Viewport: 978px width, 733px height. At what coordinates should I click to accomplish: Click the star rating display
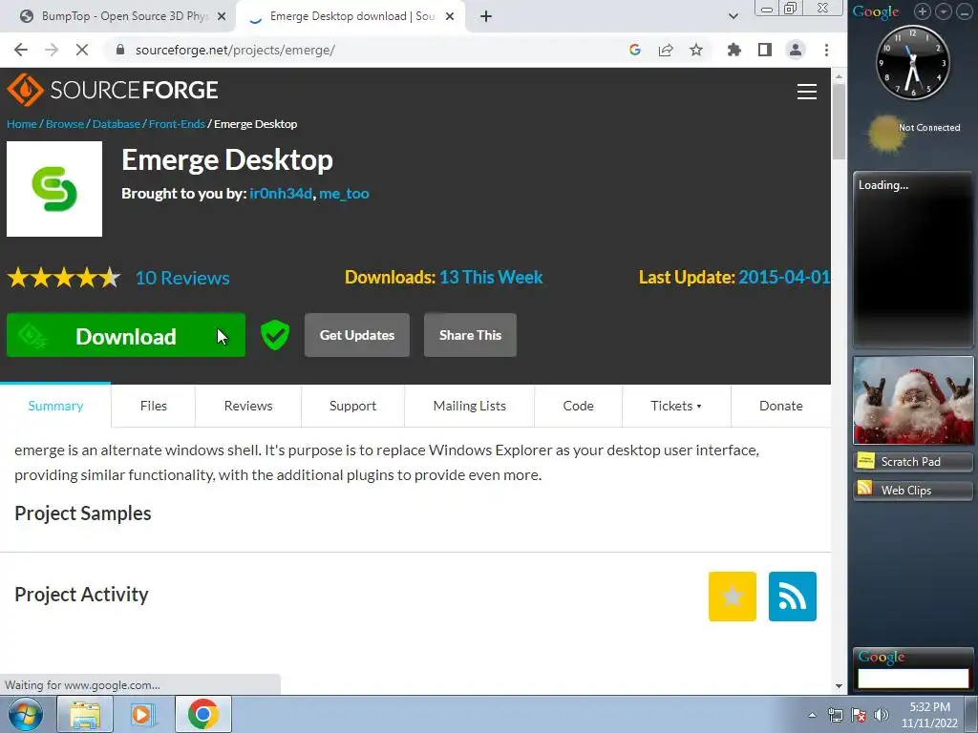[x=64, y=278]
